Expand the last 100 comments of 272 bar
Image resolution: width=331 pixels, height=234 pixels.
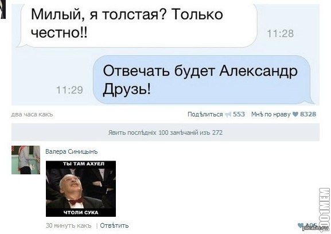click(x=165, y=132)
